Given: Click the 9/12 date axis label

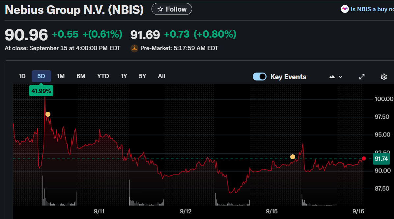Looking at the screenshot, I should 186,211.
